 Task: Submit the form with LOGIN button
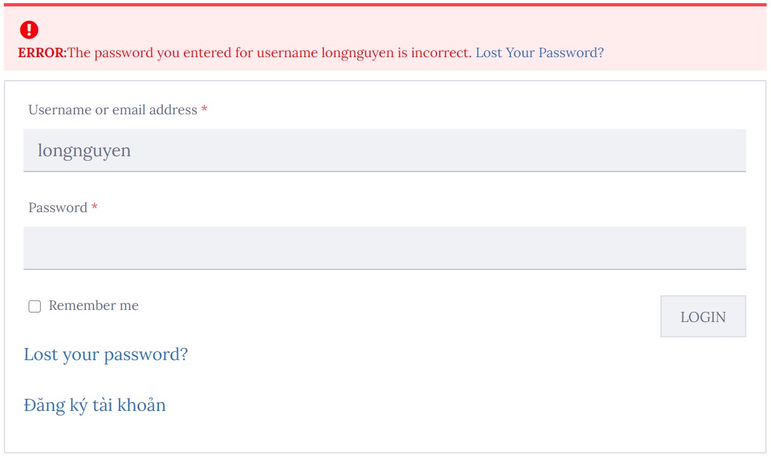703,316
